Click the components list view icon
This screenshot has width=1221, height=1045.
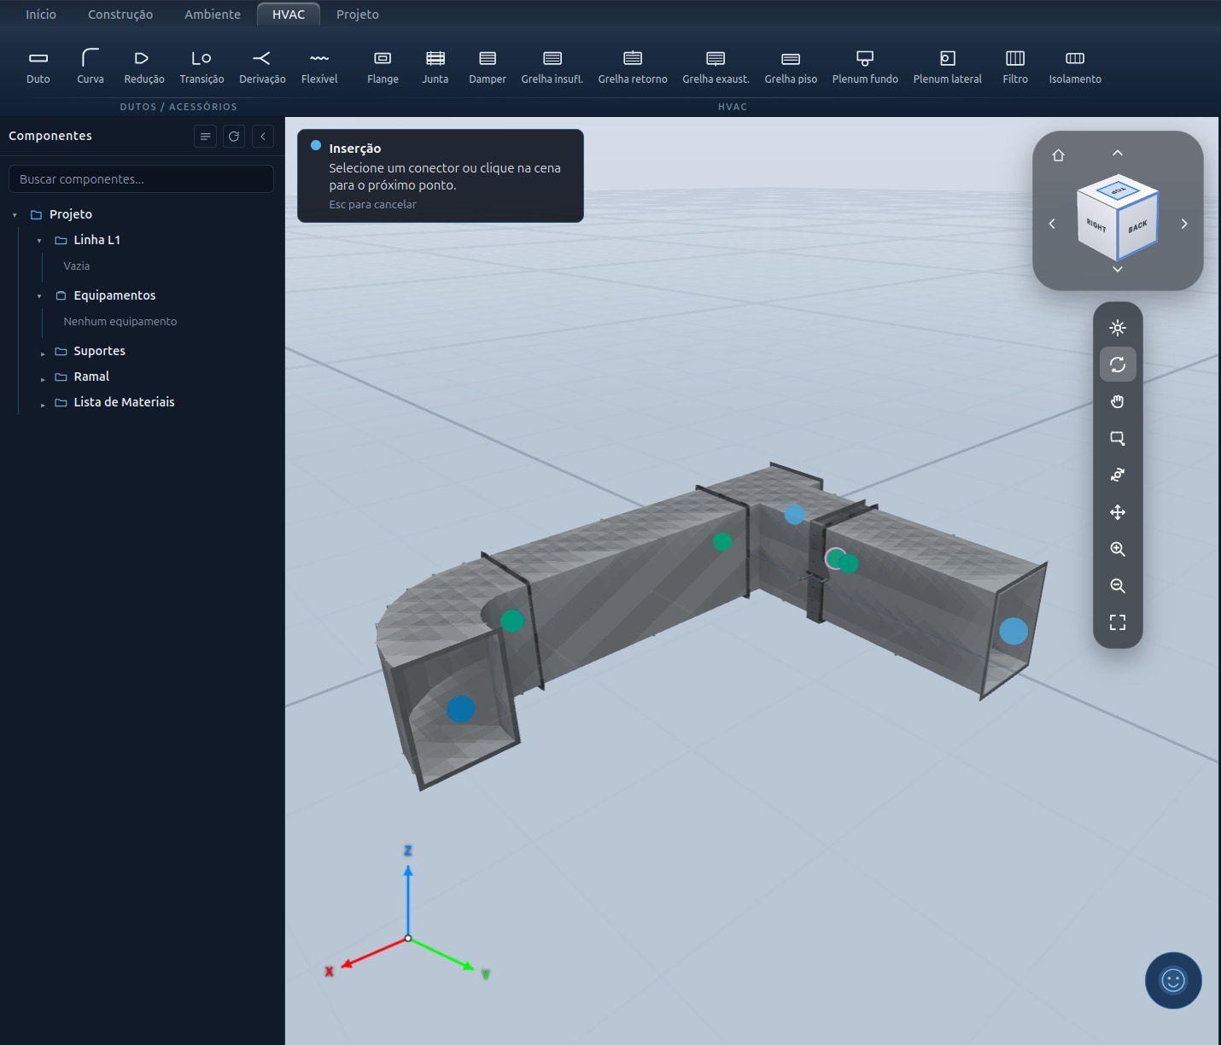205,137
